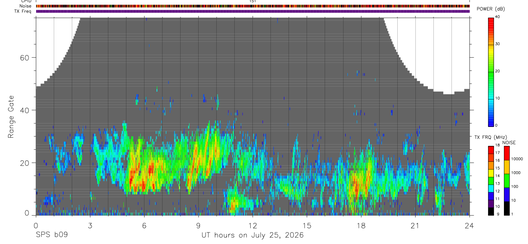
Task: Click the blue bottom of POWER color bar
Action: point(491,119)
